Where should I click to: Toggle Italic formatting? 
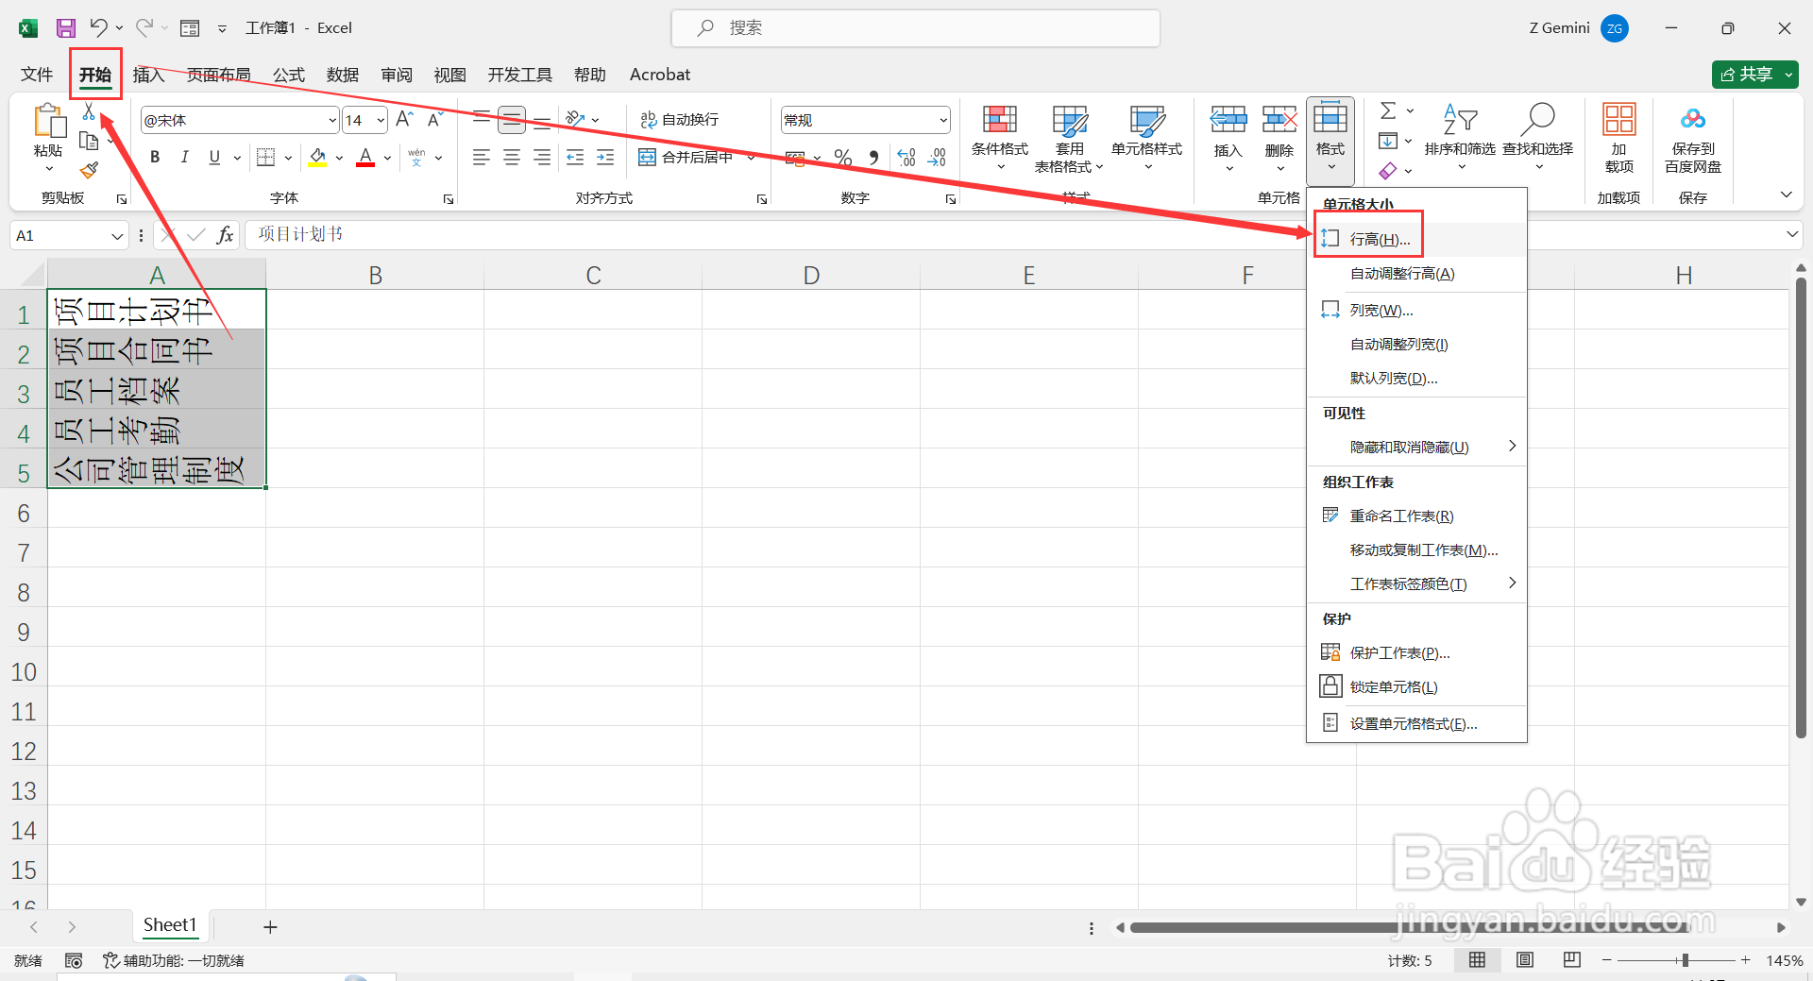(185, 158)
